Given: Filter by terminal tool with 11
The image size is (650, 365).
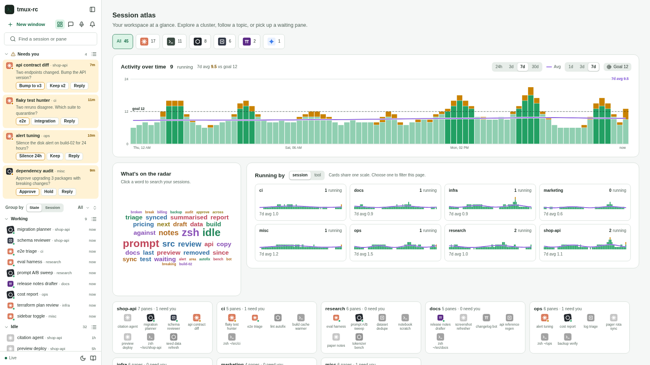Looking at the screenshot, I should 175,41.
